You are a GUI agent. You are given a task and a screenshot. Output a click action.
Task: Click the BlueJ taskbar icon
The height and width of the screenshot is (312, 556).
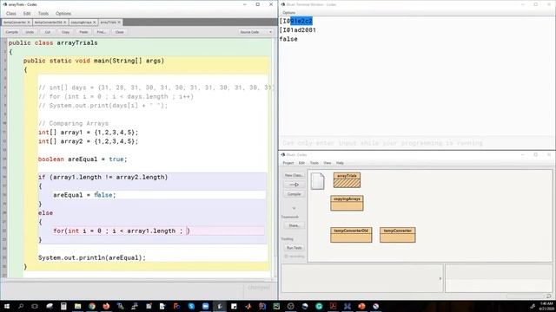220,306
